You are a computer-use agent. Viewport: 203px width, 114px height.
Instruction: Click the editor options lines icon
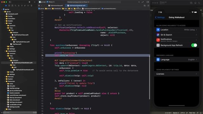[x=145, y=6]
